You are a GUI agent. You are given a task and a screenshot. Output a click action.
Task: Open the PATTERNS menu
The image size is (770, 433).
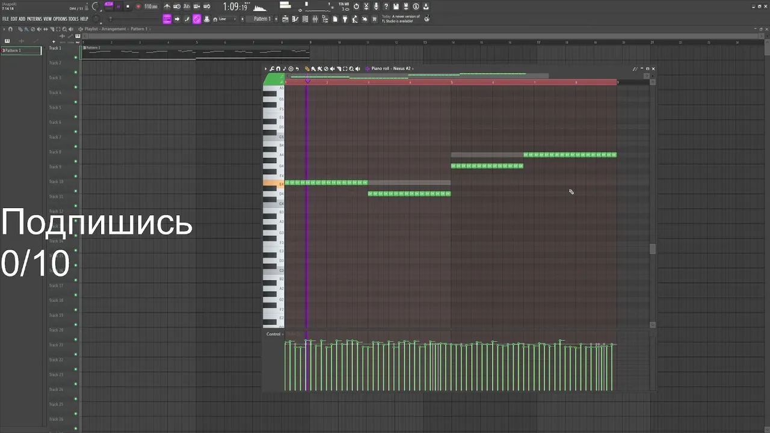point(34,19)
